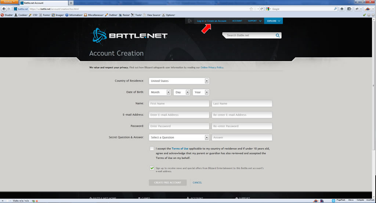Reload the page with the refresh icon

(261, 9)
